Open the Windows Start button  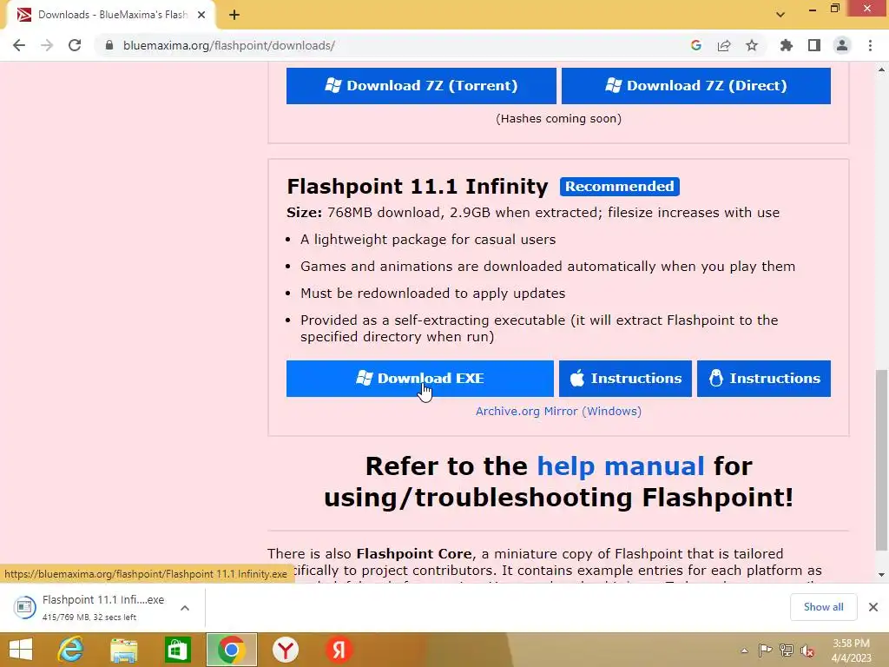(21, 650)
